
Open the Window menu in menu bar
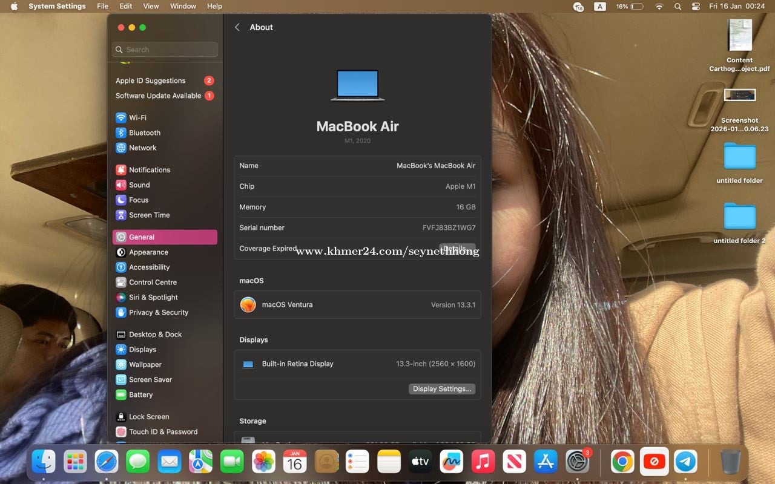[x=183, y=6]
